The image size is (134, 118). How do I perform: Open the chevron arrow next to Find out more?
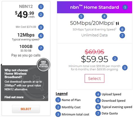pyautogui.click(x=44, y=97)
